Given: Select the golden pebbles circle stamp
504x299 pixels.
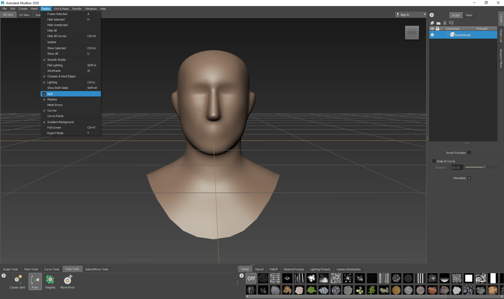Looking at the screenshot, I should tap(396, 290).
